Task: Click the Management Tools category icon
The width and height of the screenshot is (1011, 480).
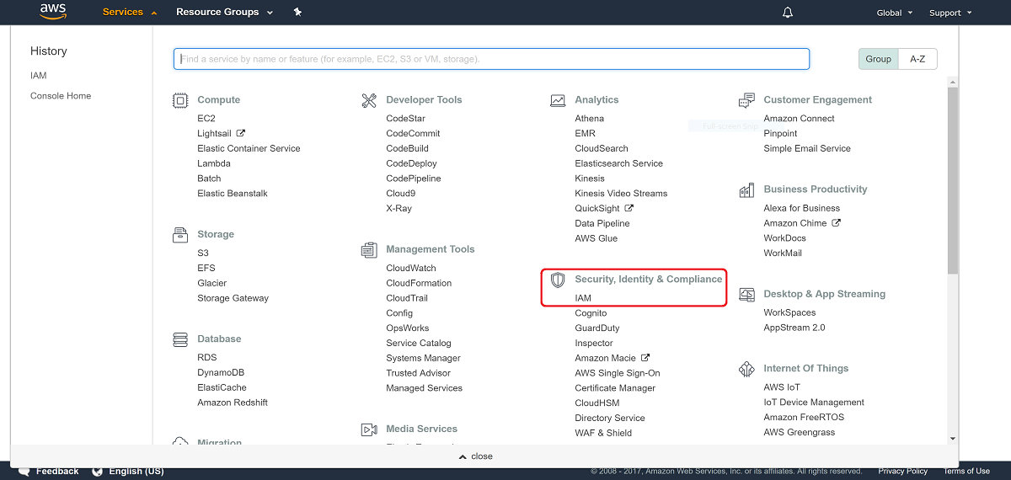Action: click(369, 250)
